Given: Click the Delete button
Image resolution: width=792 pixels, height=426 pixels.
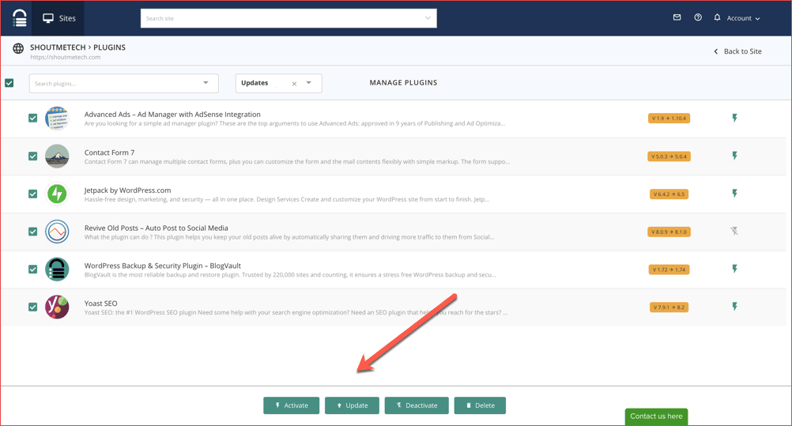Looking at the screenshot, I should (480, 405).
